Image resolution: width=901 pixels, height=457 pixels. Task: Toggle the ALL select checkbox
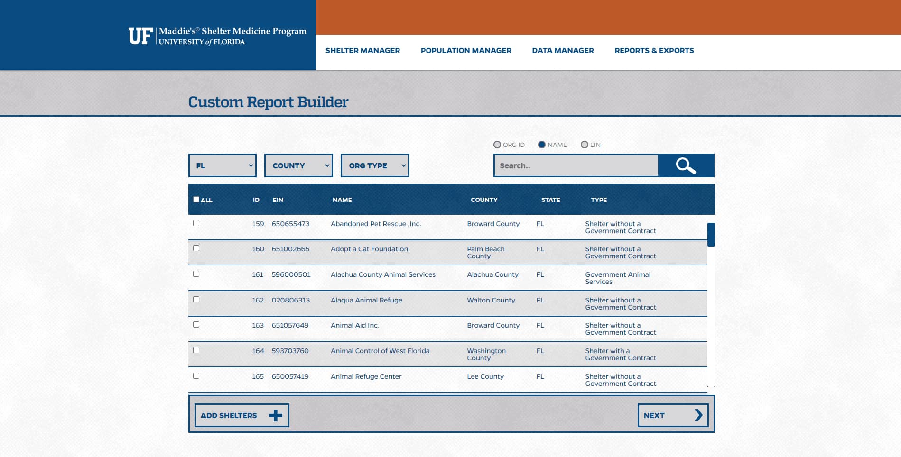pos(196,200)
